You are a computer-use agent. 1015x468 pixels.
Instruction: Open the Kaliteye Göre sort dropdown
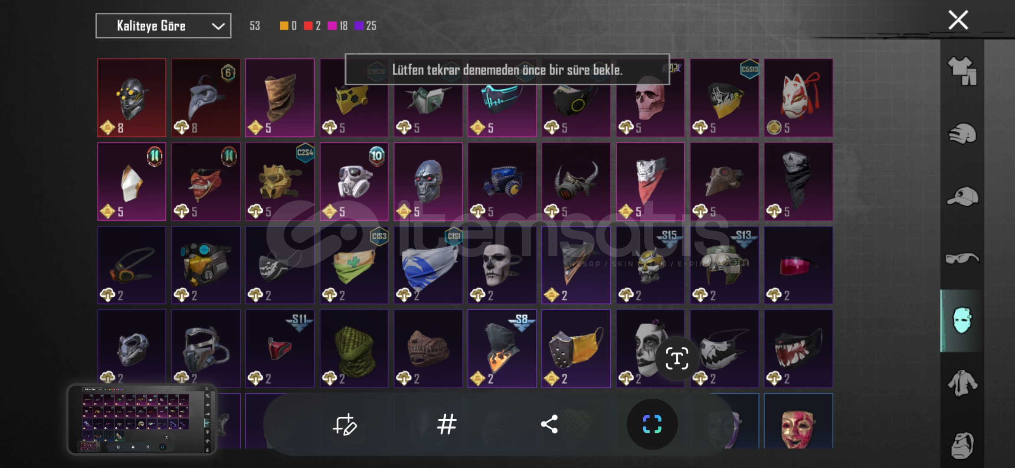tap(163, 26)
